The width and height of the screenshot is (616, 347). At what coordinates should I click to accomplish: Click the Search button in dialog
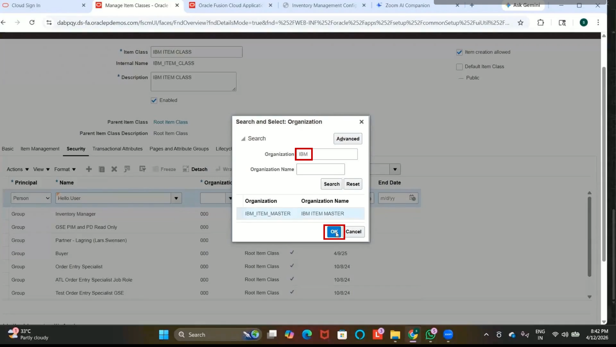[x=331, y=184]
